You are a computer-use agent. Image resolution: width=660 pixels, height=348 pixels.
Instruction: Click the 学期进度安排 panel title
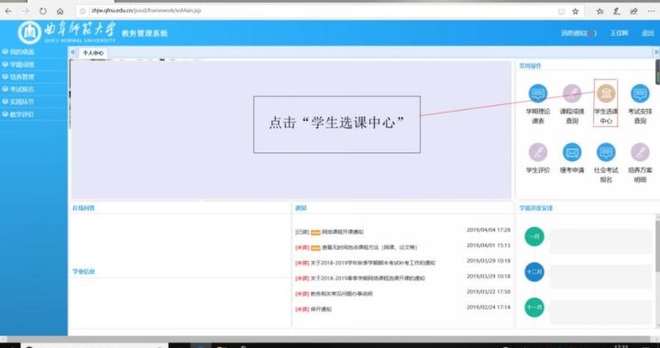coord(536,208)
